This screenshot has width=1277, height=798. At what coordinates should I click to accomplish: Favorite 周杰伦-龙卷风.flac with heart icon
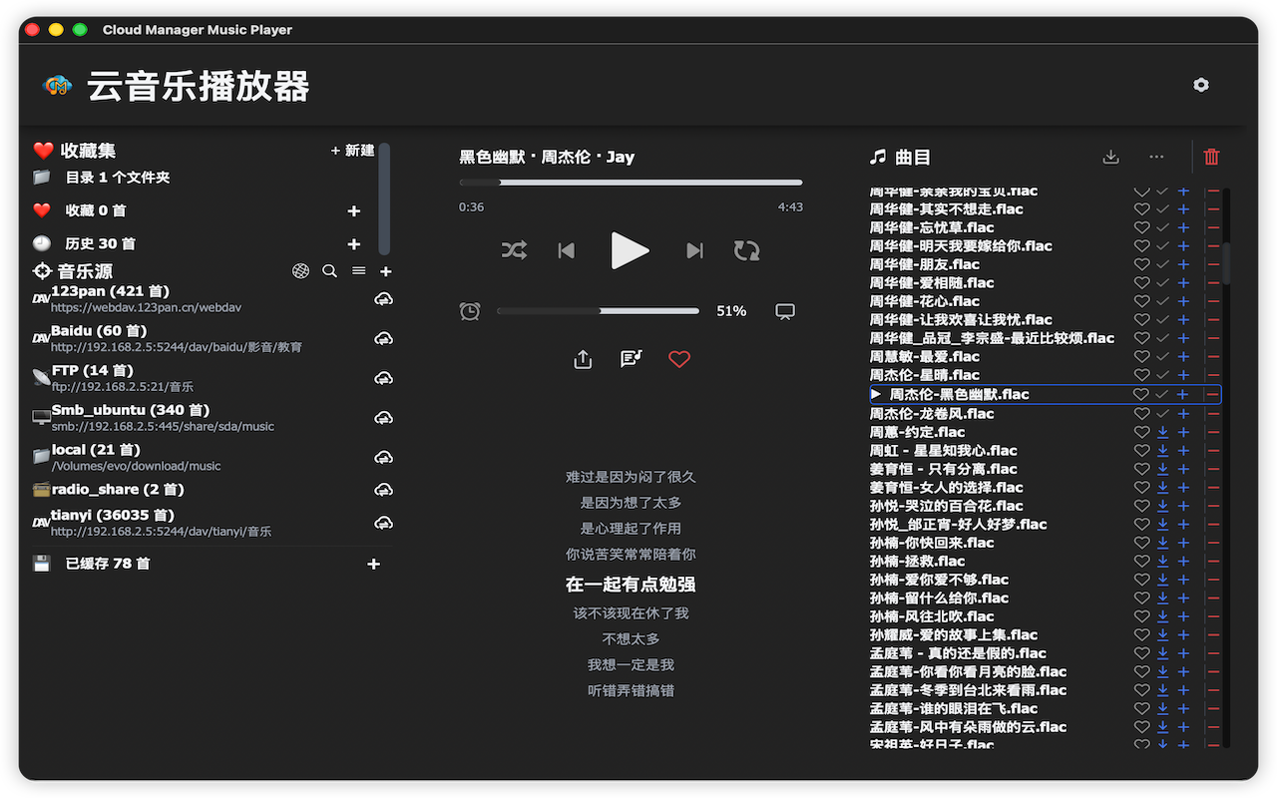pyautogui.click(x=1141, y=413)
